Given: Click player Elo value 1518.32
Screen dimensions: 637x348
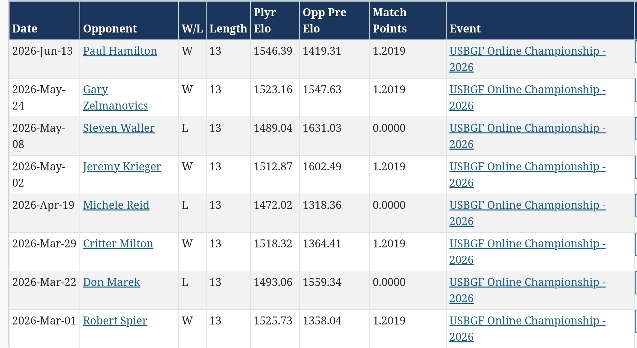Looking at the screenshot, I should point(273,244).
